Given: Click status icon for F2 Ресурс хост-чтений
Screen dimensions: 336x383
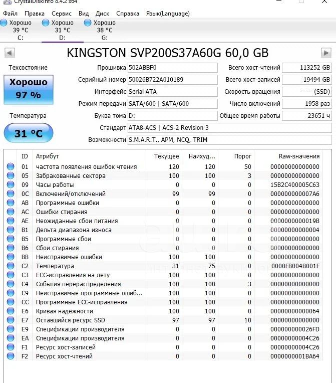Looking at the screenshot, I should [11, 356].
